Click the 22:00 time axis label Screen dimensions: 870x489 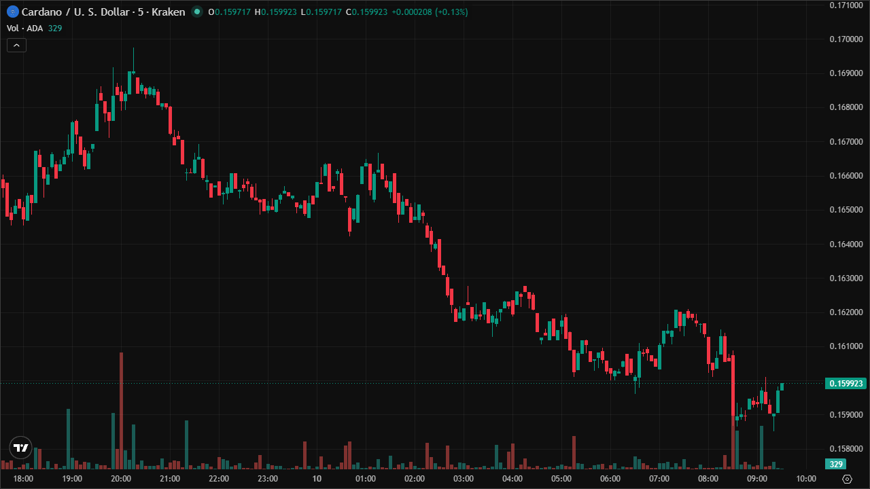coord(219,479)
